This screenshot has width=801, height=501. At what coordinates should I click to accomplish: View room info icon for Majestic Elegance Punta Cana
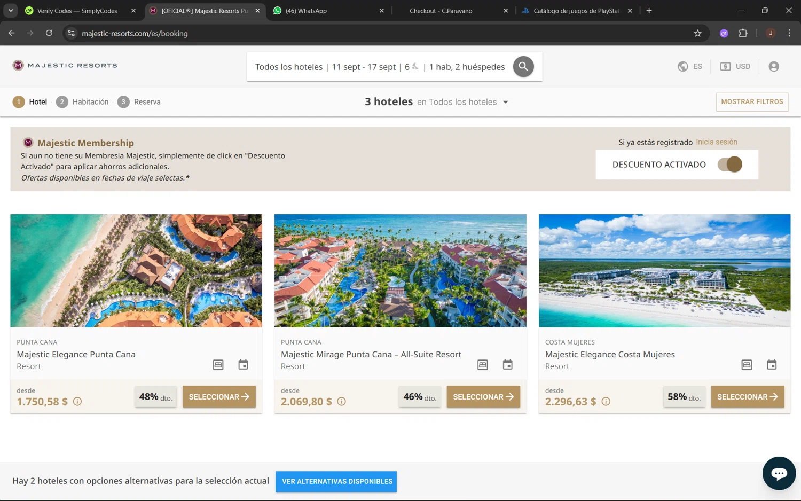(218, 365)
